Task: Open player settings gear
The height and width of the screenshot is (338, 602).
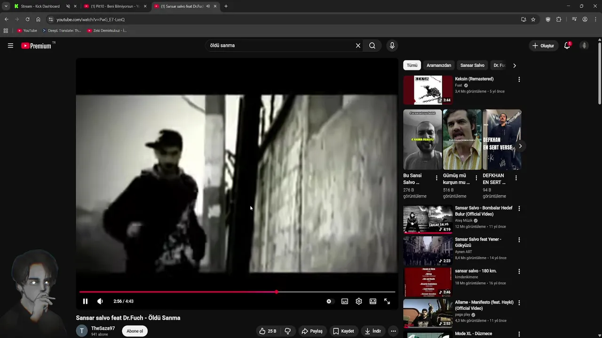Action: point(359,301)
